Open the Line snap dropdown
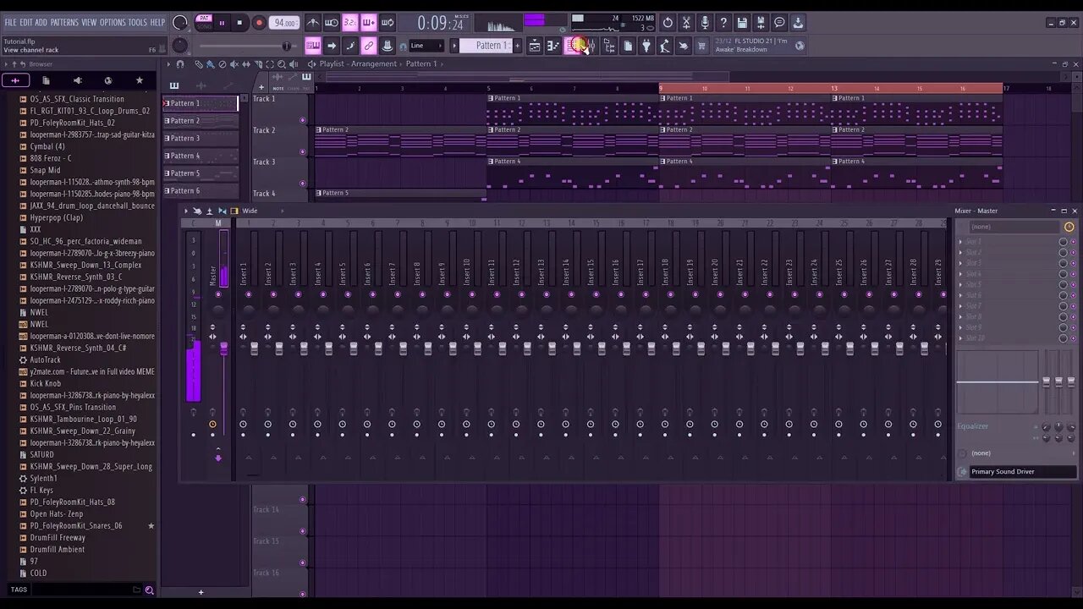 click(426, 46)
